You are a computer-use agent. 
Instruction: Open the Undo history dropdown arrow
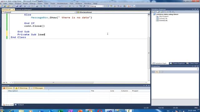[x=52, y=6]
